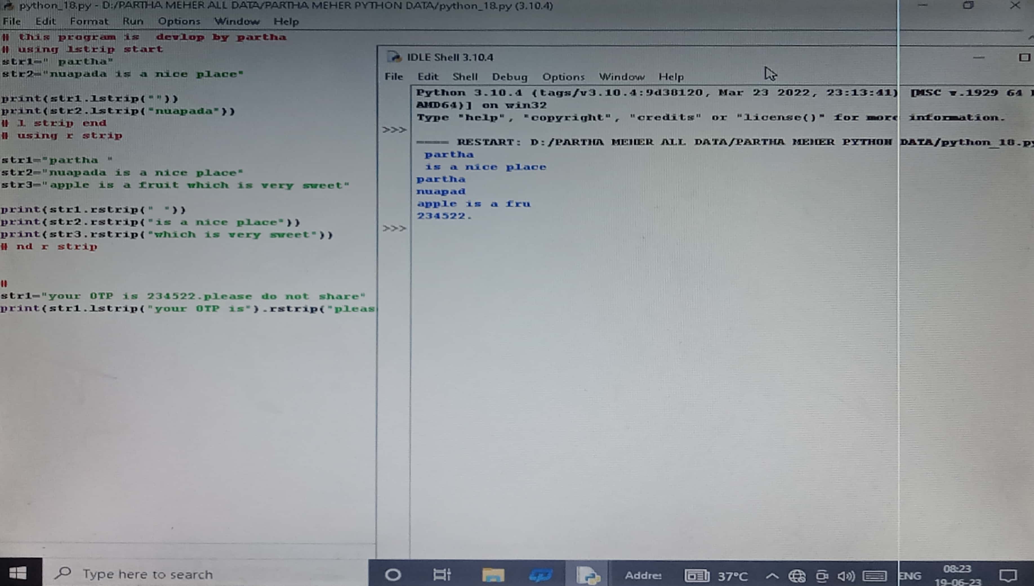Screen dimensions: 1034x586
Task: Switch to Python IDLE taskbar icon
Action: 587,575
